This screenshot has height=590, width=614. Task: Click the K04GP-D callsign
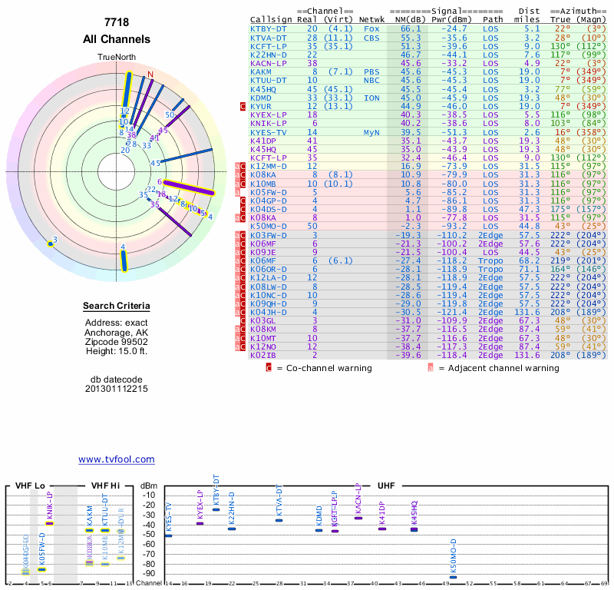coord(269,201)
